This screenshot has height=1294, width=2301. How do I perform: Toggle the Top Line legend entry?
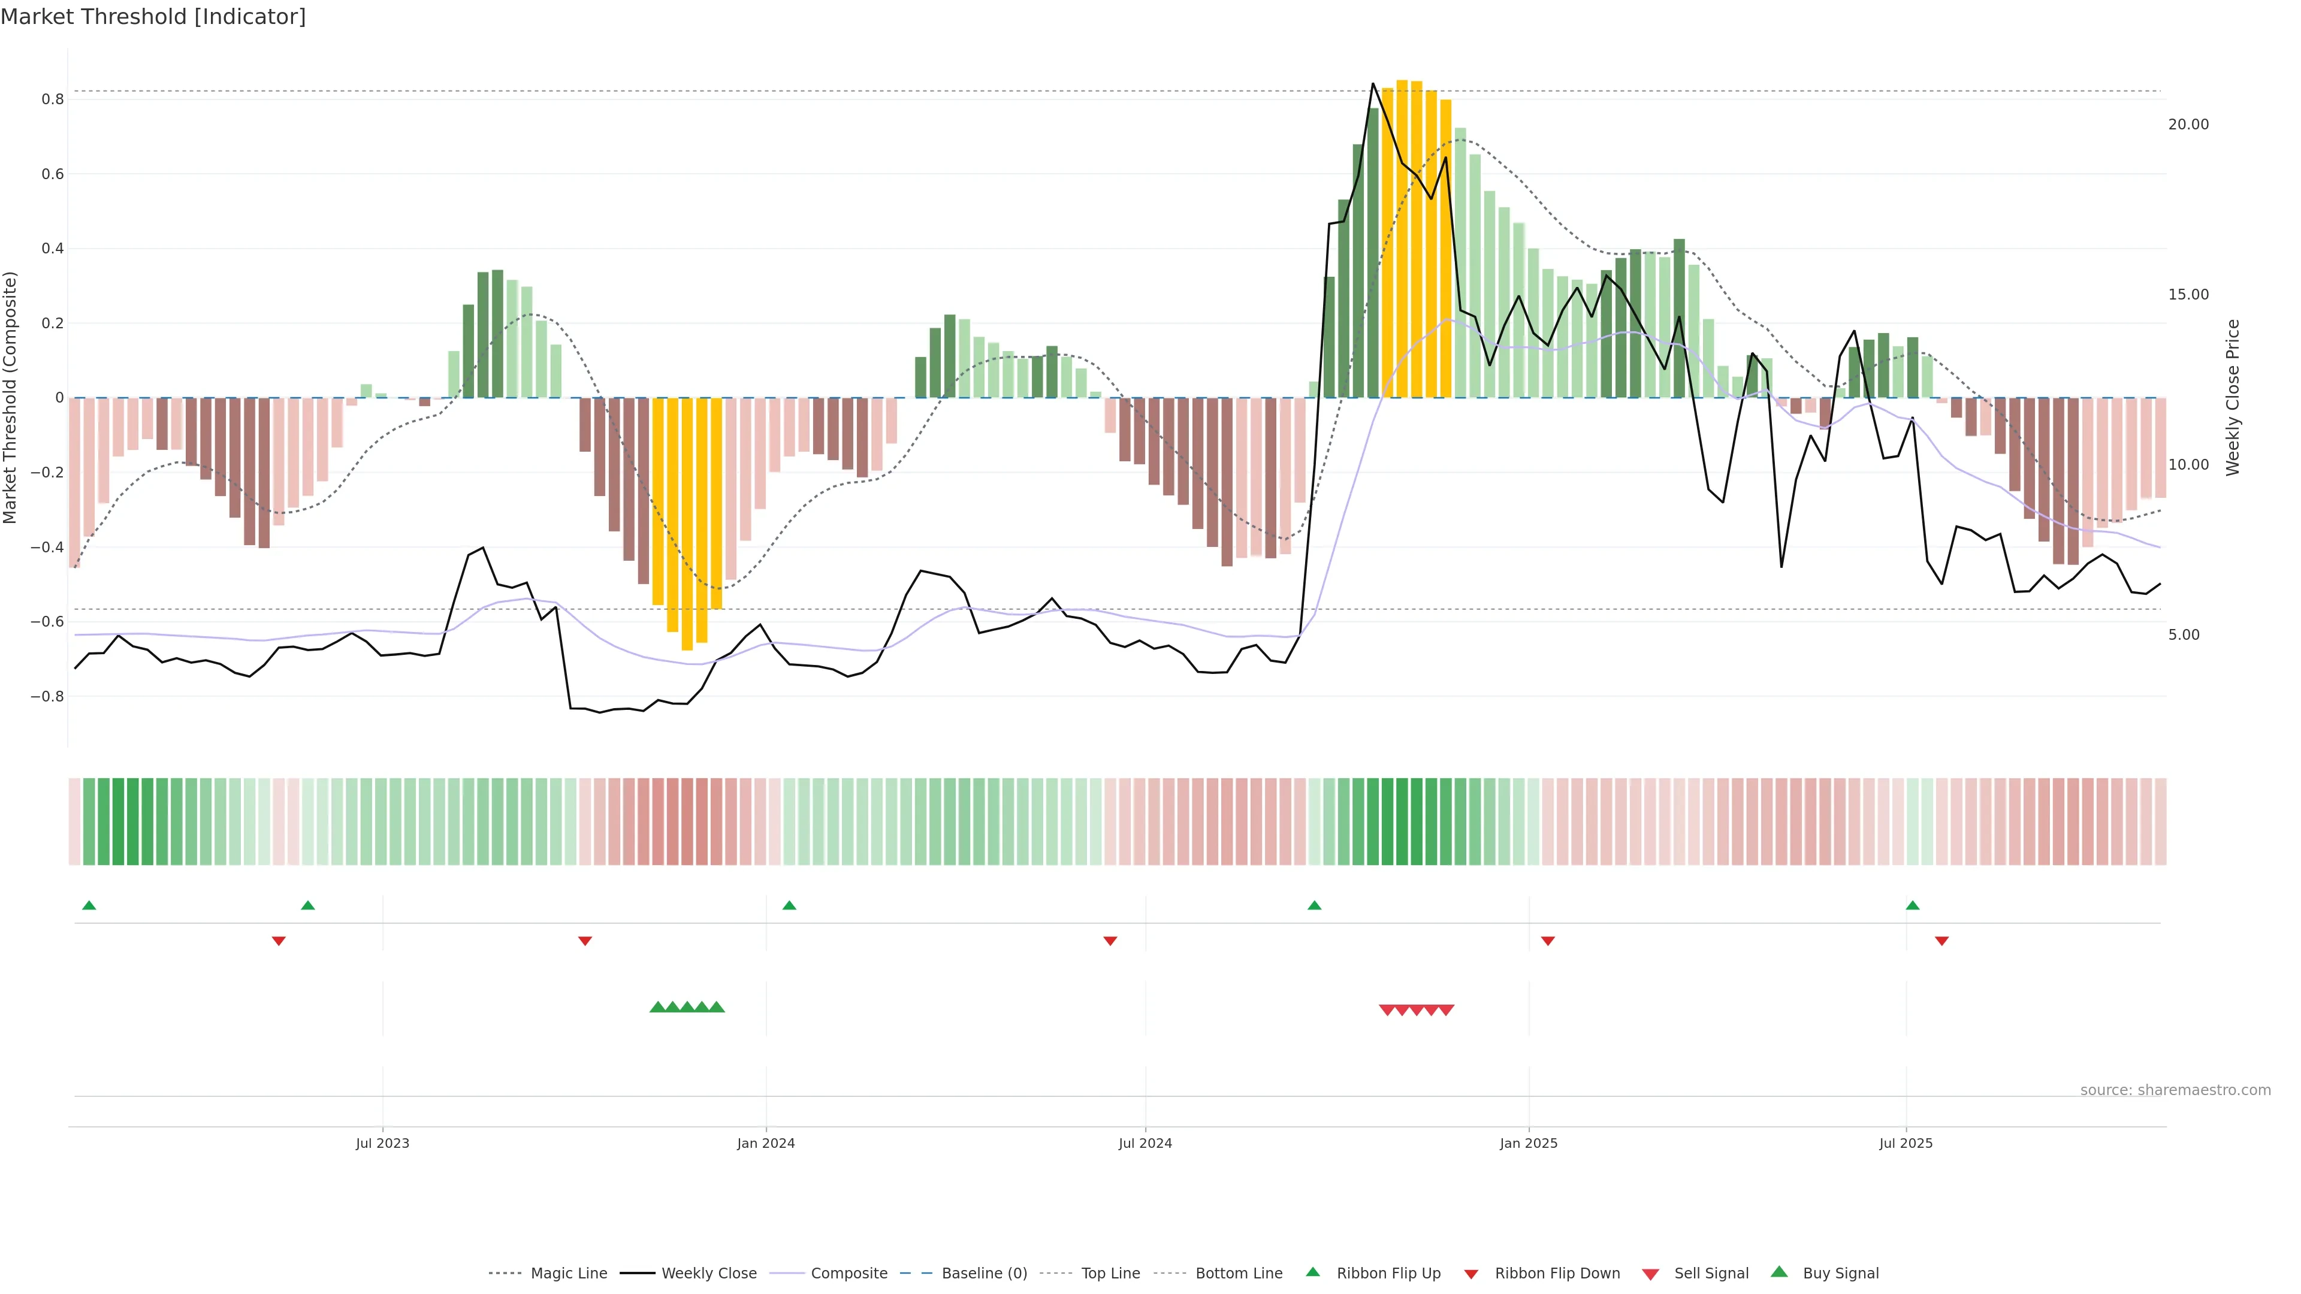pyautogui.click(x=1110, y=1274)
